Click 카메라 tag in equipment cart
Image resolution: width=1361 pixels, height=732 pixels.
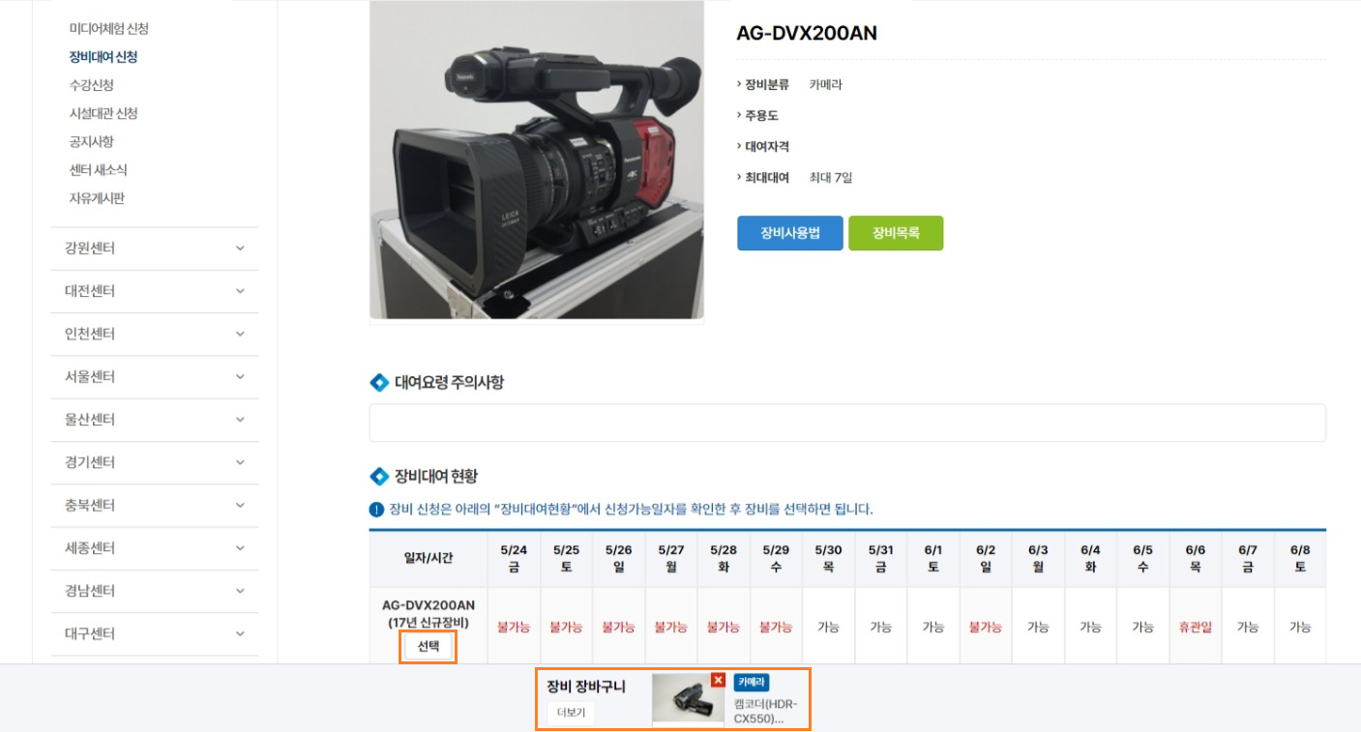(752, 682)
